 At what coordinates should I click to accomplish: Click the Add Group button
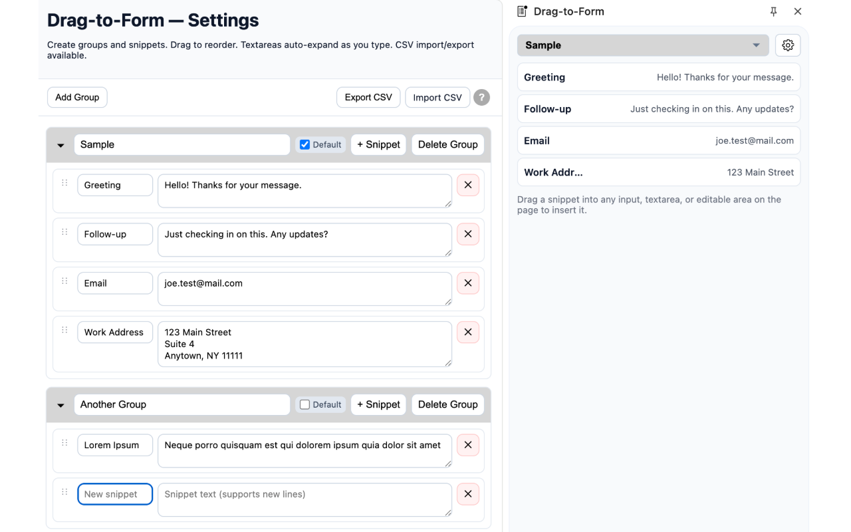[x=77, y=97]
